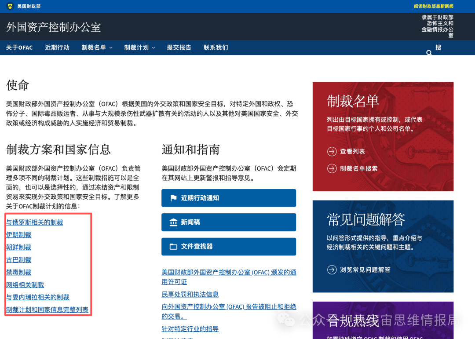
Task: Click the red 制裁名单 card heading
Action: (353, 101)
